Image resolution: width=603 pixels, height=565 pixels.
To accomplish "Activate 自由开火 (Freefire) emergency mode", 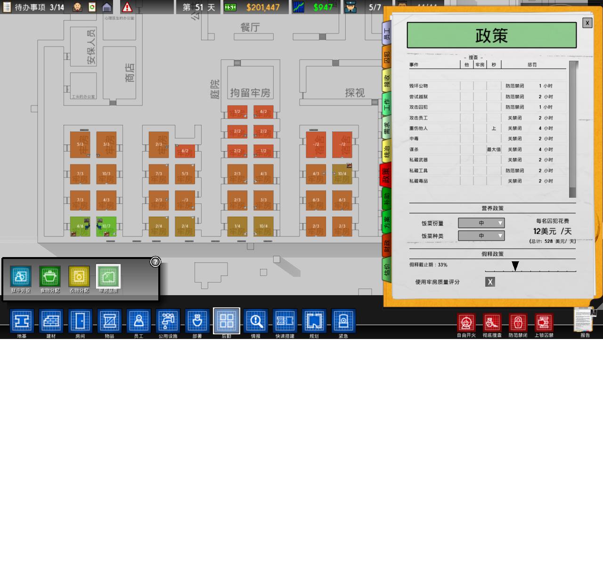I will pyautogui.click(x=466, y=323).
